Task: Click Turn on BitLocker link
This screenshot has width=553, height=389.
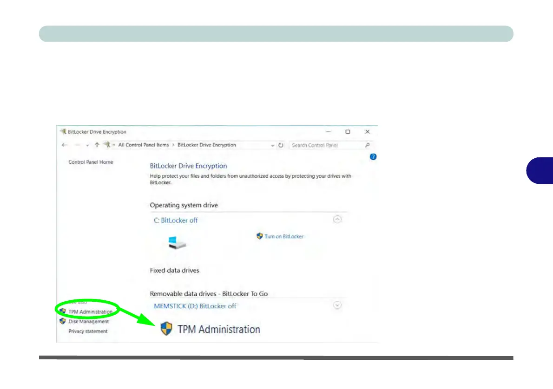Action: [284, 236]
